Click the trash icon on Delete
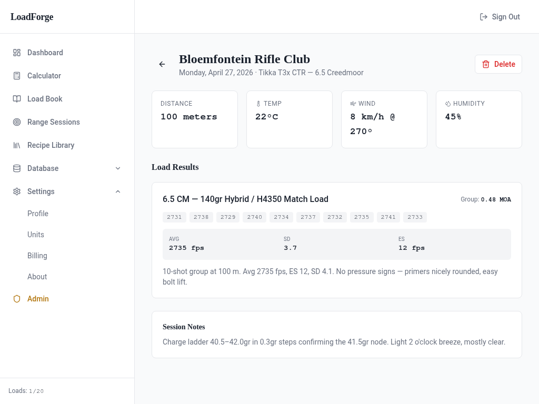The width and height of the screenshot is (539, 404). [486, 64]
